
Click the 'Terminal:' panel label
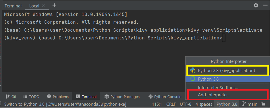[x=14, y=6]
